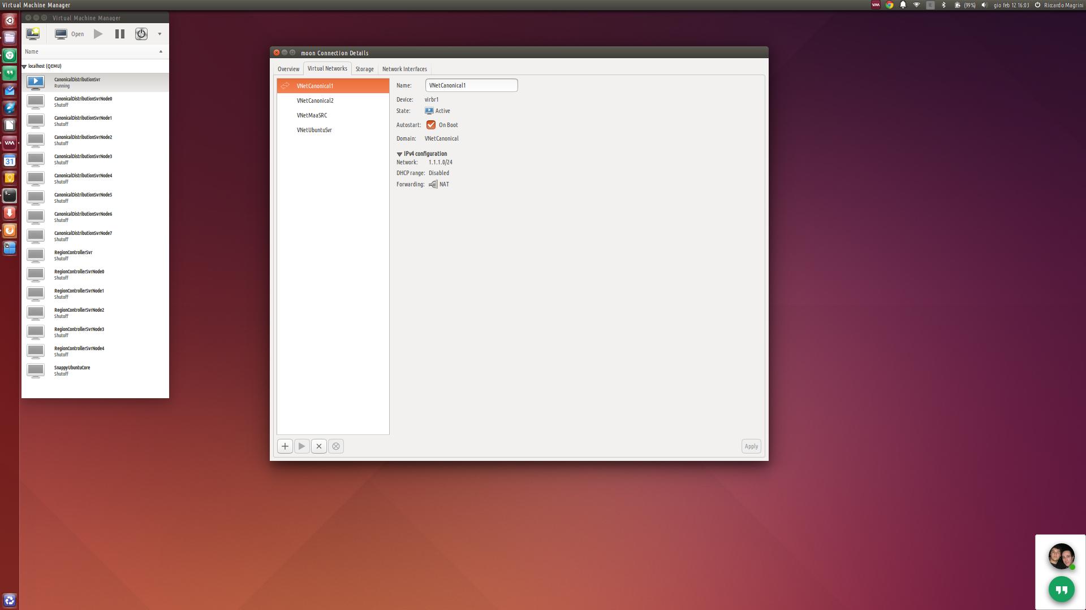The width and height of the screenshot is (1086, 610).
Task: Select VNetCanonical1 in network list
Action: [333, 86]
